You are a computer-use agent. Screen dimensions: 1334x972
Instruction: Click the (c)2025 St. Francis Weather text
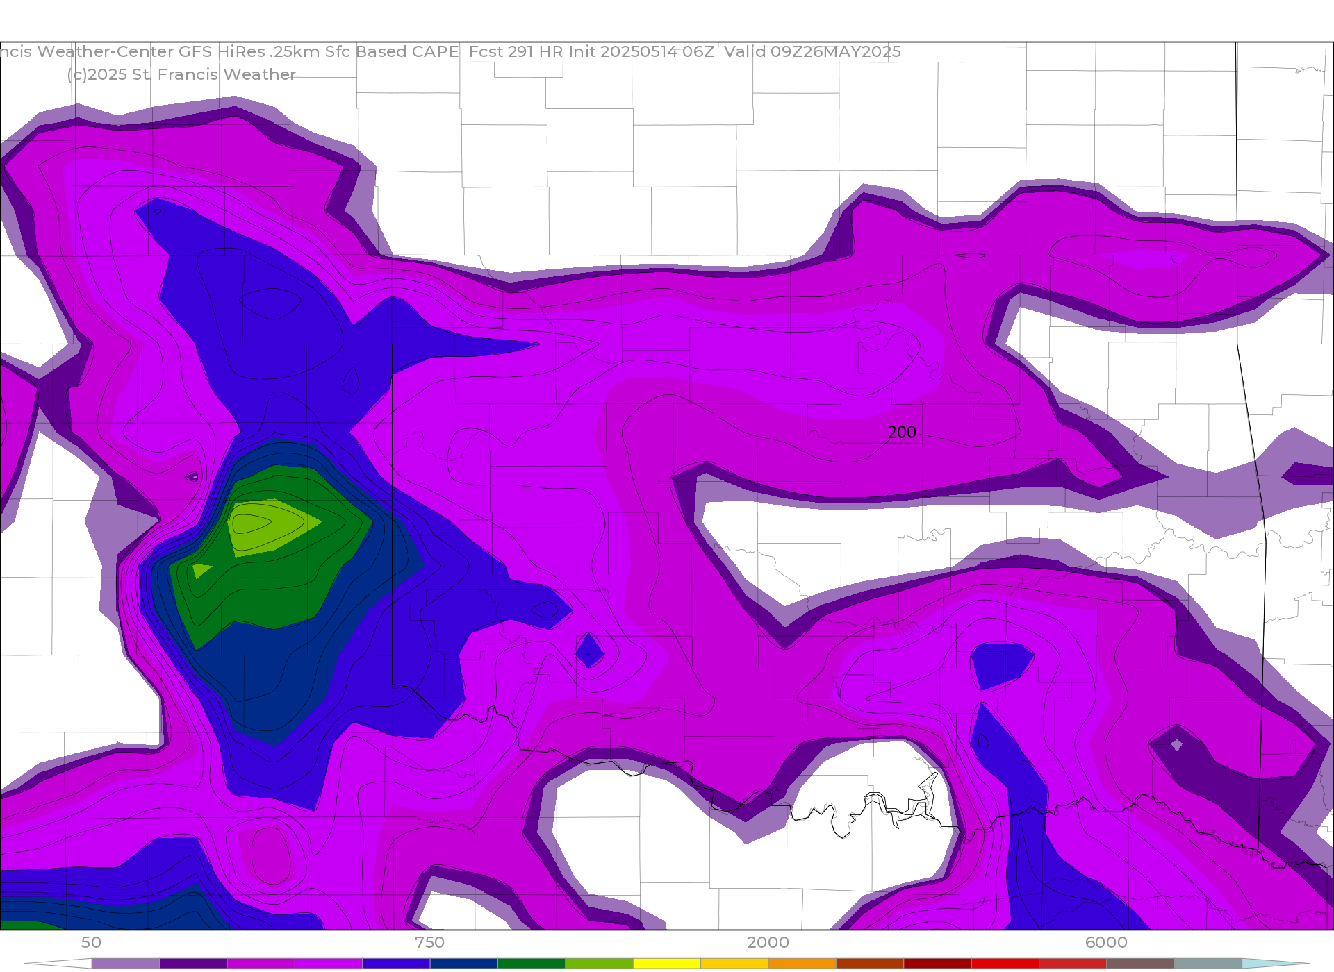point(181,74)
